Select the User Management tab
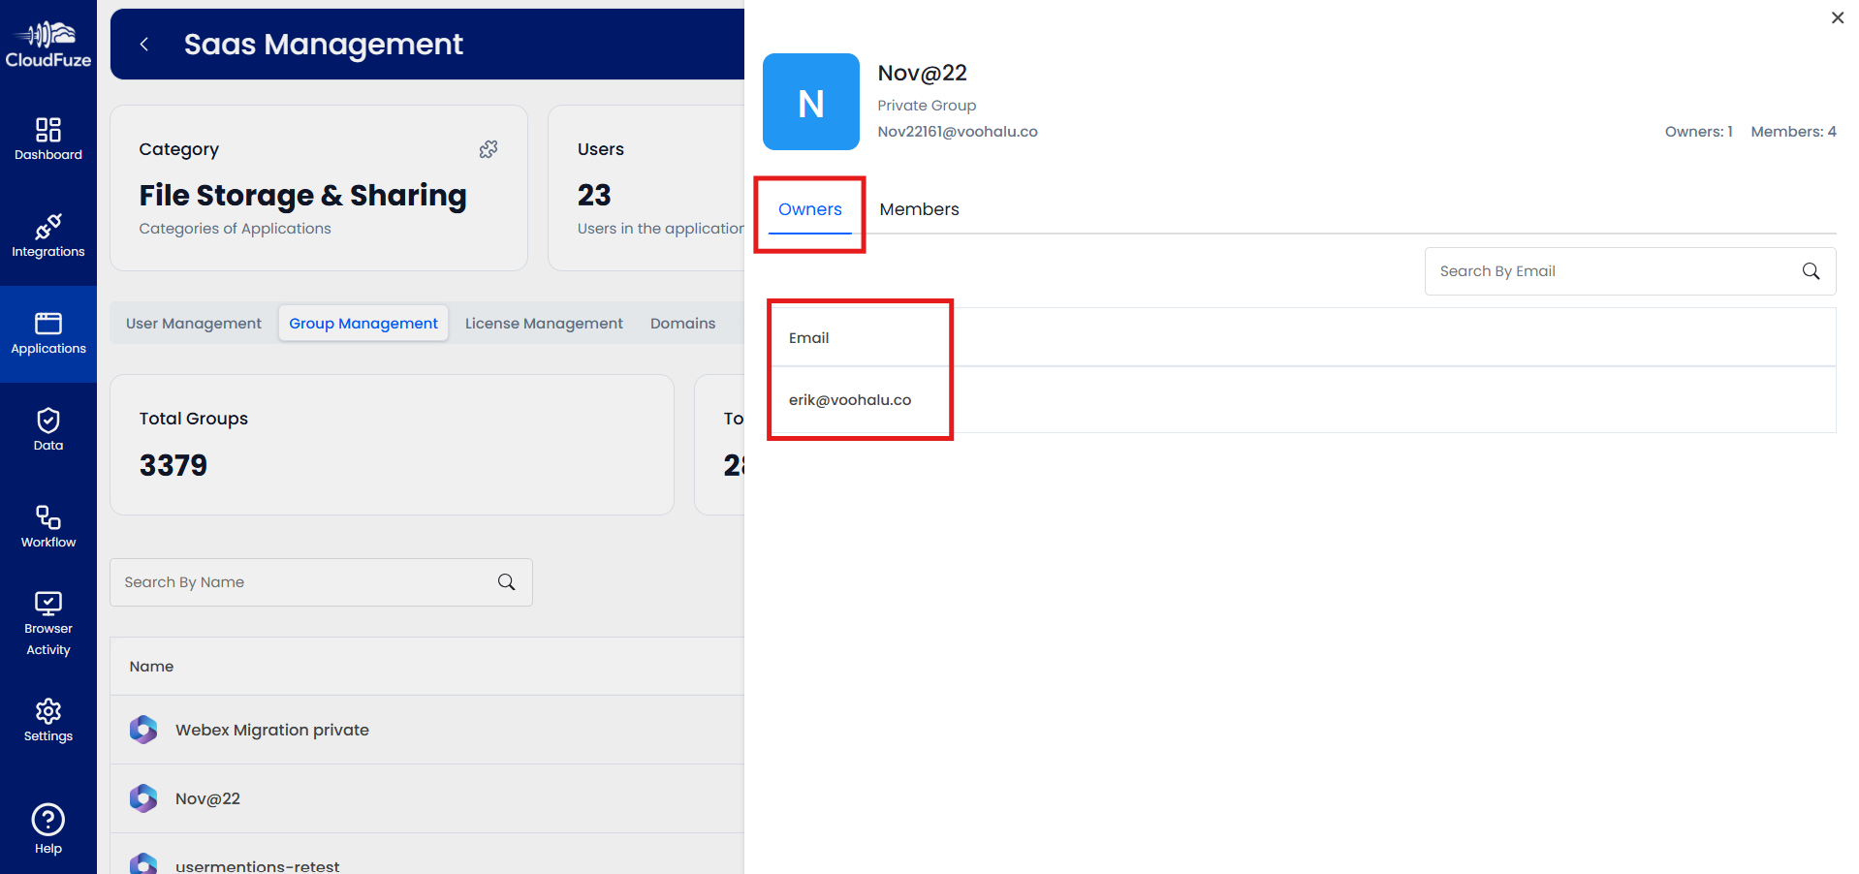 click(x=193, y=323)
